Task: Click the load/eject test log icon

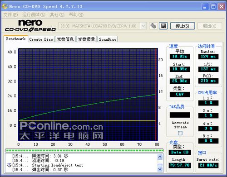Action: point(9,165)
